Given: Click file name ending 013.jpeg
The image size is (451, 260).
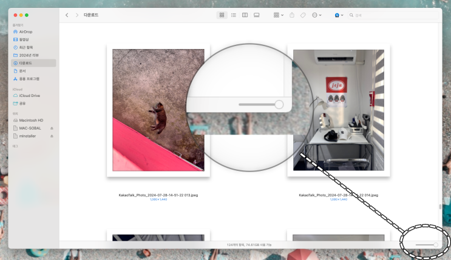Looking at the screenshot, I should [x=158, y=195].
